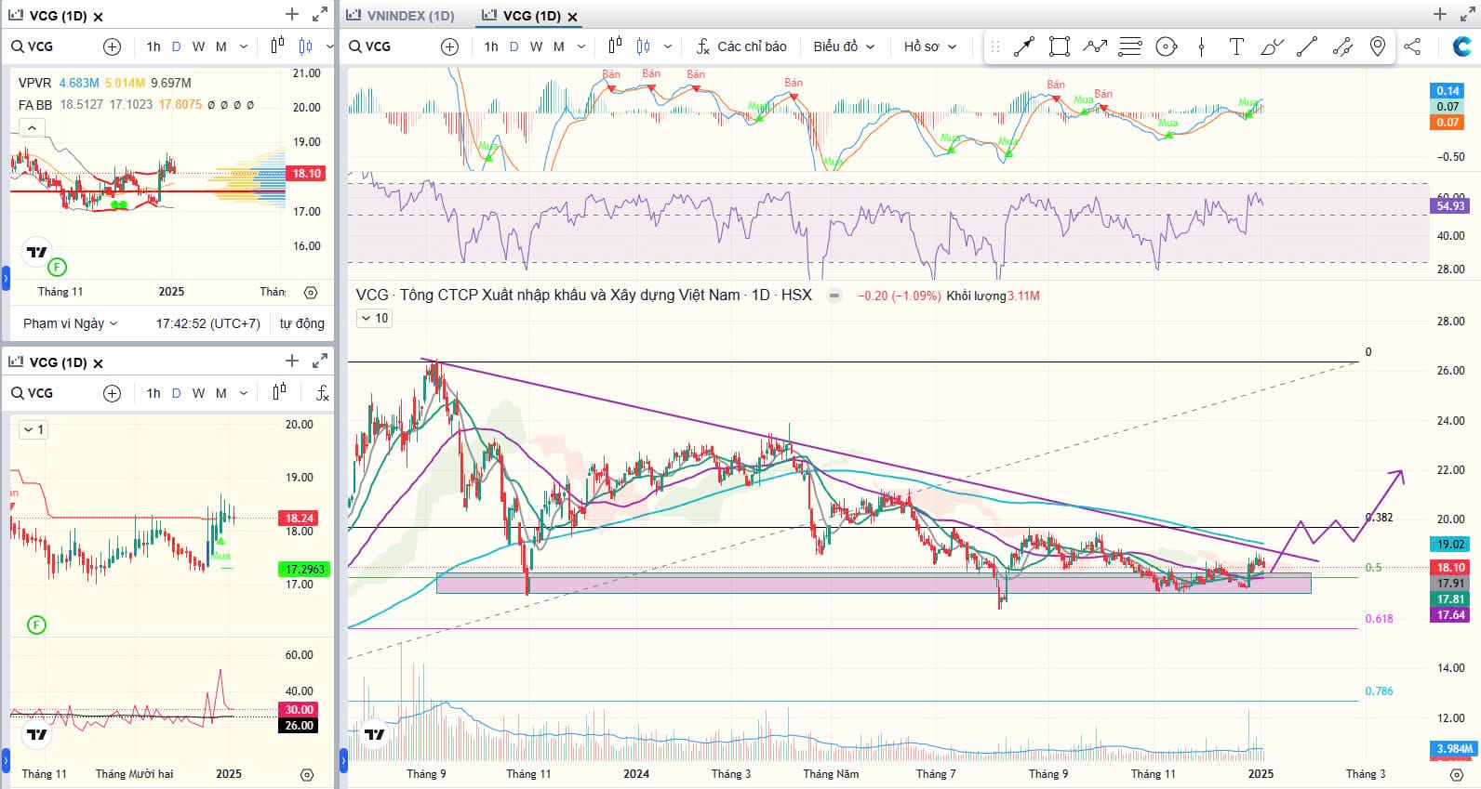
Task: Expand the 'Phạm vi Ngày' range selector
Action: [x=70, y=323]
